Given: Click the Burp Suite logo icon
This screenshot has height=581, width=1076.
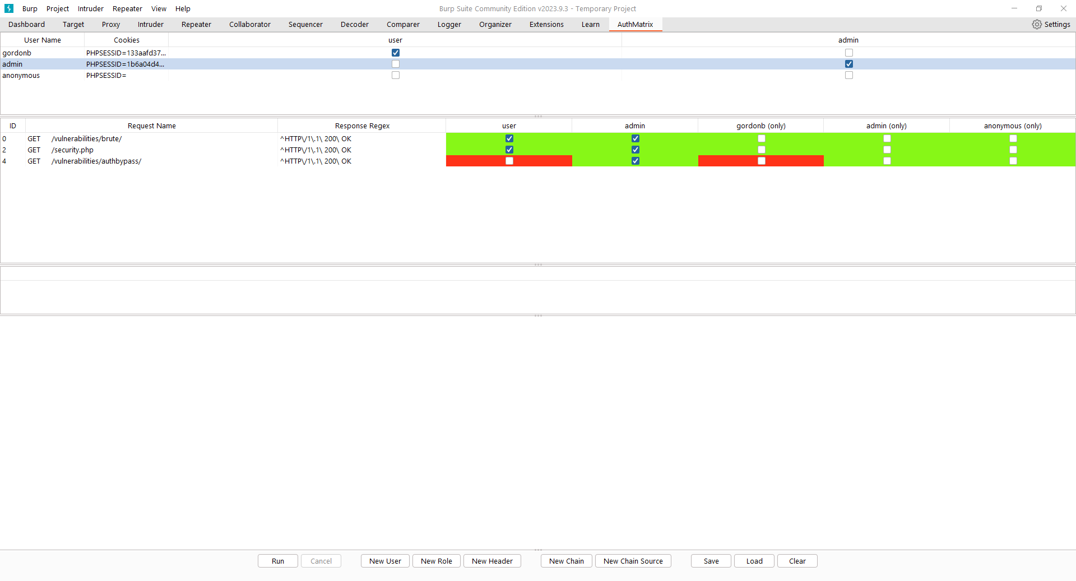Looking at the screenshot, I should tap(9, 8).
